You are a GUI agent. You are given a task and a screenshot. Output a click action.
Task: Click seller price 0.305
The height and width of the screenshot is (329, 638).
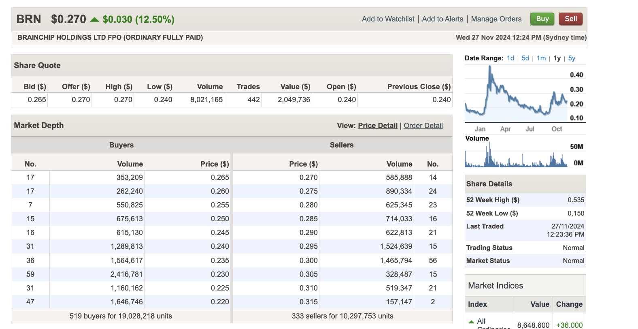click(x=308, y=274)
